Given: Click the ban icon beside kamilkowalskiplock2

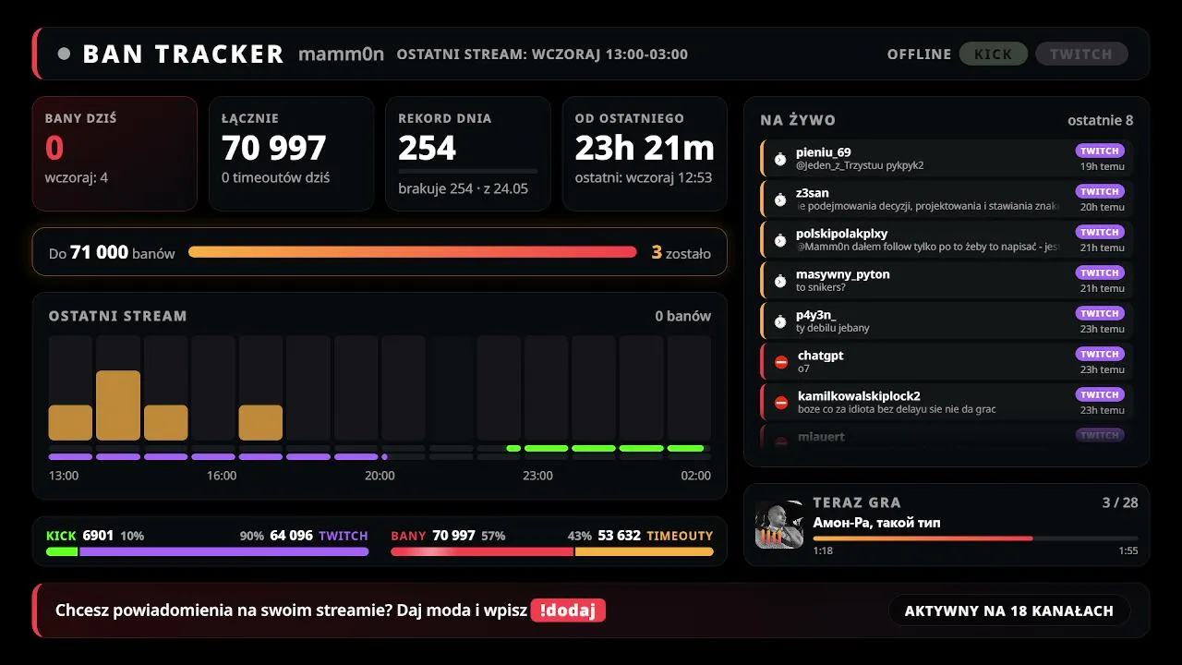Looking at the screenshot, I should pyautogui.click(x=781, y=403).
